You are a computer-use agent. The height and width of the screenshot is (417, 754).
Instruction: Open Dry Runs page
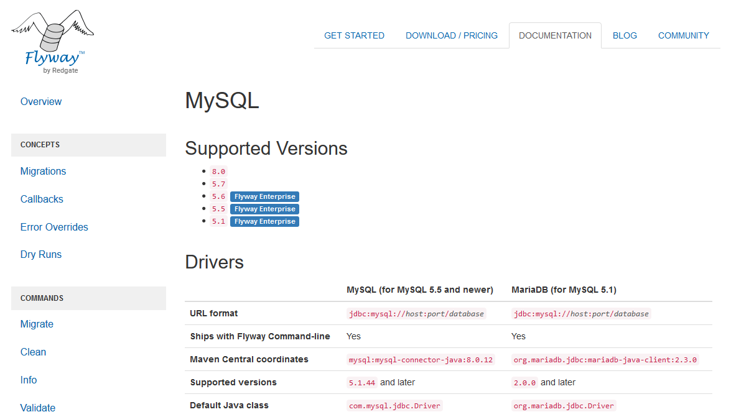41,255
